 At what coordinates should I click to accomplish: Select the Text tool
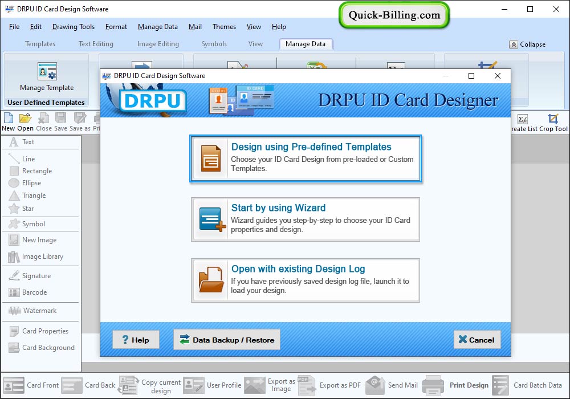click(22, 142)
